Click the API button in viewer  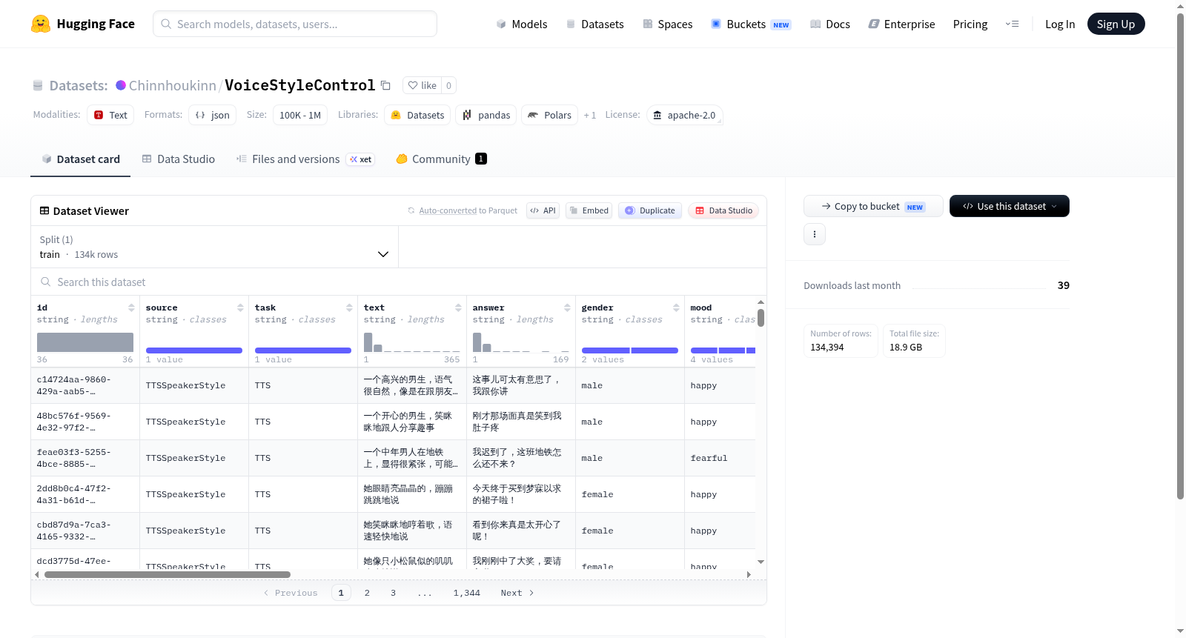(543, 210)
